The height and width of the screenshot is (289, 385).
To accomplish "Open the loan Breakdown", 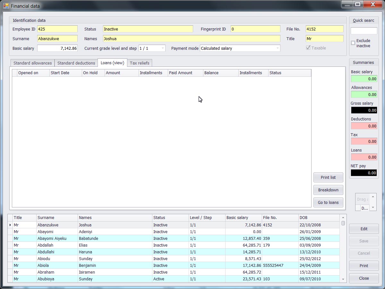I will point(328,190).
